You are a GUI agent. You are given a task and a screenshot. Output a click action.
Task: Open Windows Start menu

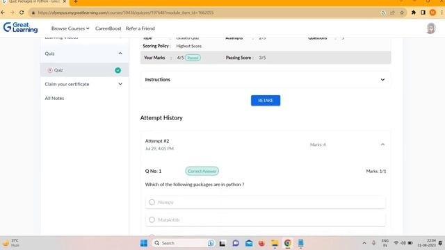(x=144, y=243)
